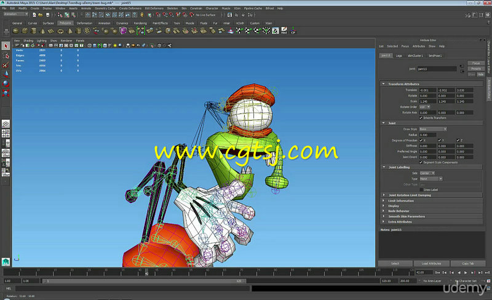
Task: Click the red scale manipulator tool in toolbox
Action: pos(6,93)
